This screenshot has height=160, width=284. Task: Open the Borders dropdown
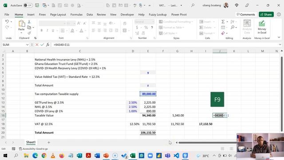tap(67, 31)
